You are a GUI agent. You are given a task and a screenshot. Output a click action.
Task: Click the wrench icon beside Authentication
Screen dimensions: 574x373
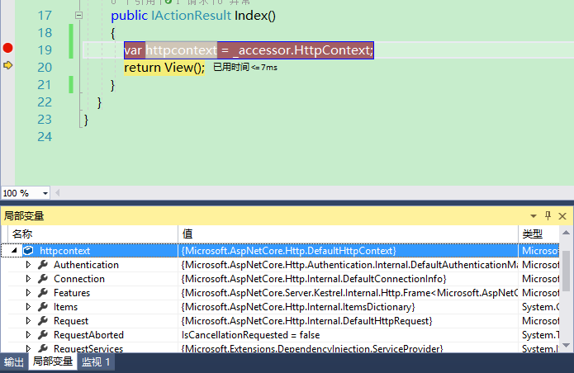tap(43, 264)
